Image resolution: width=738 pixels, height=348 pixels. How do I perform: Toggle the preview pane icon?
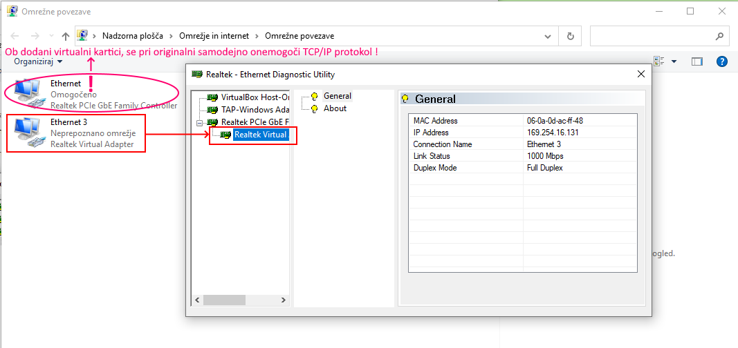point(697,61)
